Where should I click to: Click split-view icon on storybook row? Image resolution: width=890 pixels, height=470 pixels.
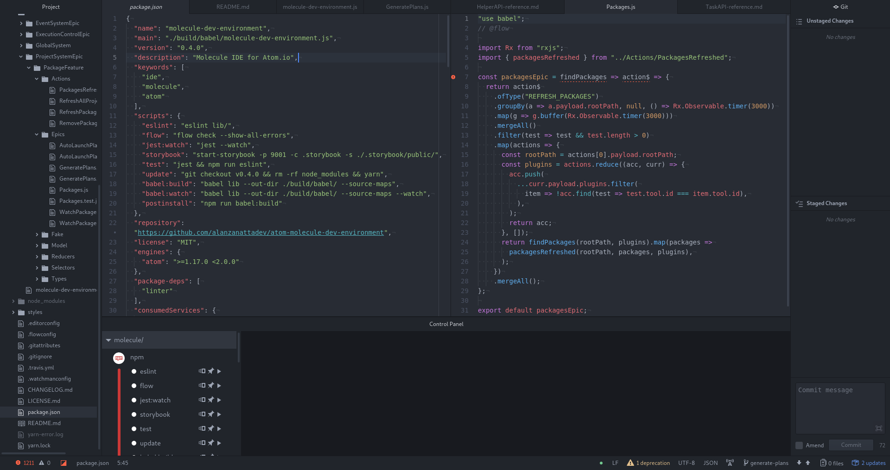tap(202, 414)
